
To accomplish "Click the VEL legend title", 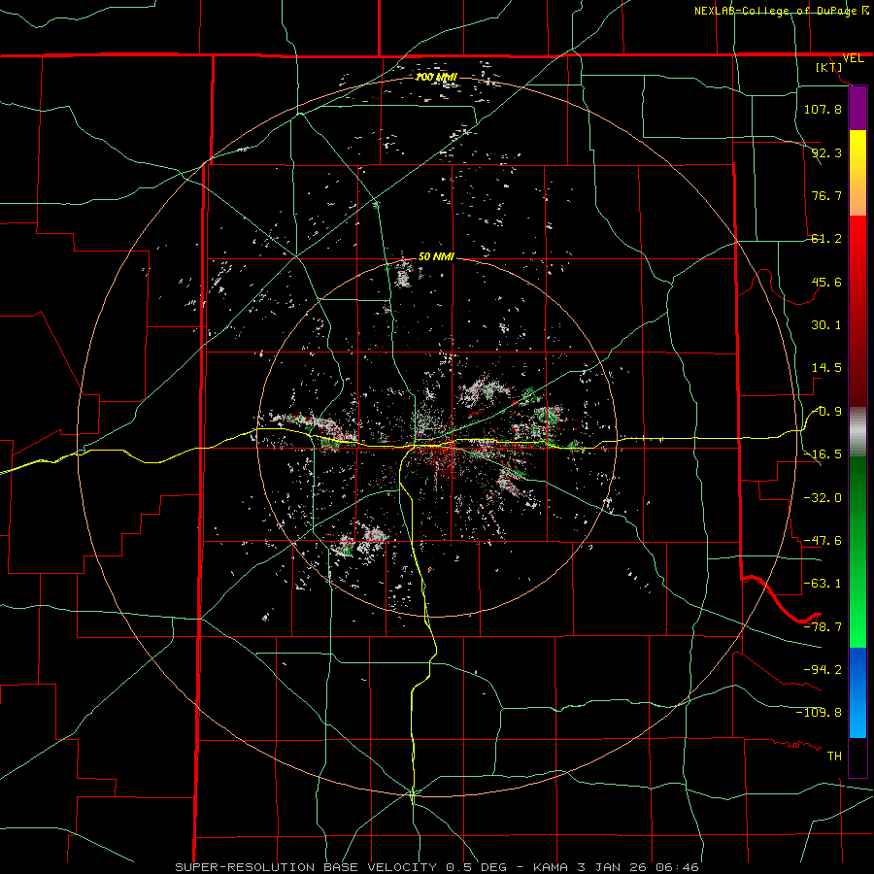I will click(853, 58).
